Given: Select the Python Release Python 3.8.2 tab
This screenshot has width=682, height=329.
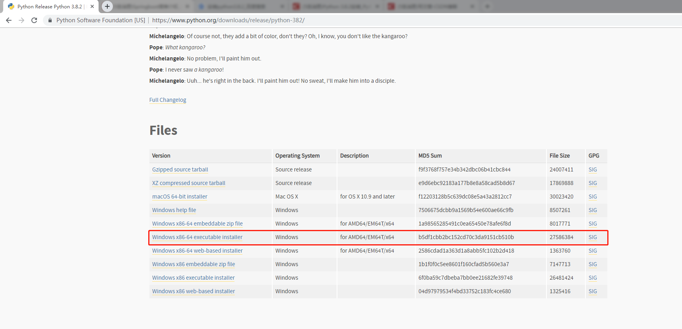Looking at the screenshot, I should click(x=51, y=6).
